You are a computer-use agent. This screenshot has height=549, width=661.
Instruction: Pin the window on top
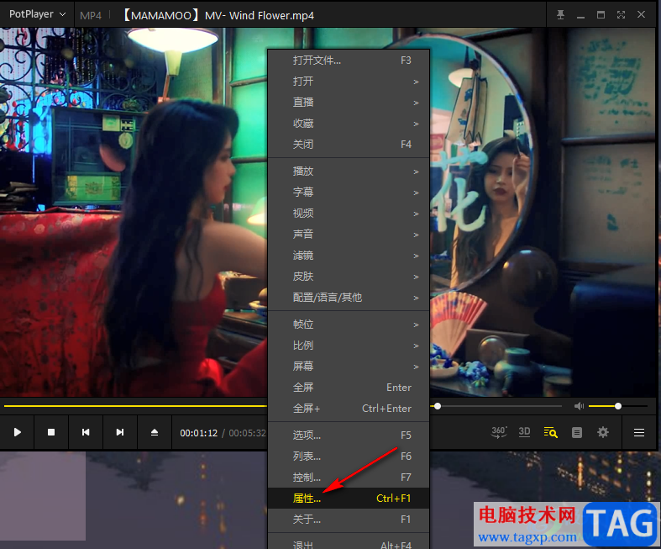coord(560,15)
